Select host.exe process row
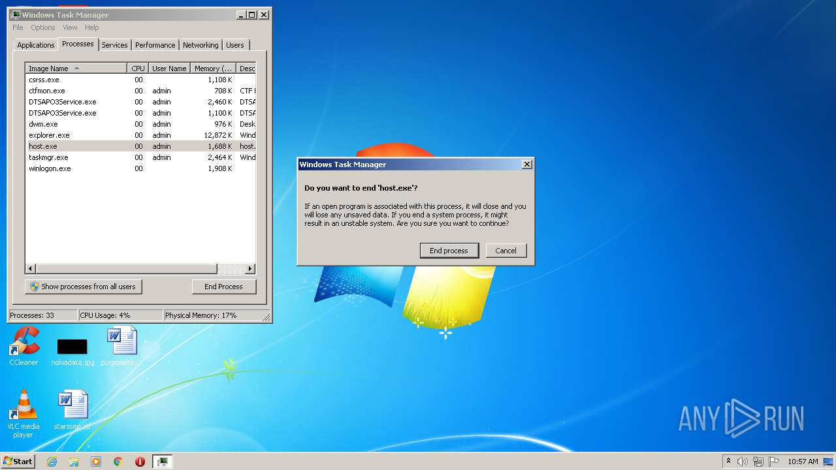 140,146
